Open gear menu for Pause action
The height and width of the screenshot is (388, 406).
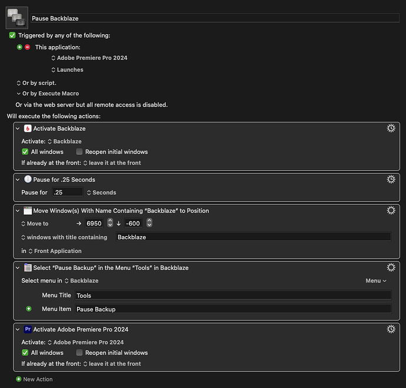tap(390, 180)
